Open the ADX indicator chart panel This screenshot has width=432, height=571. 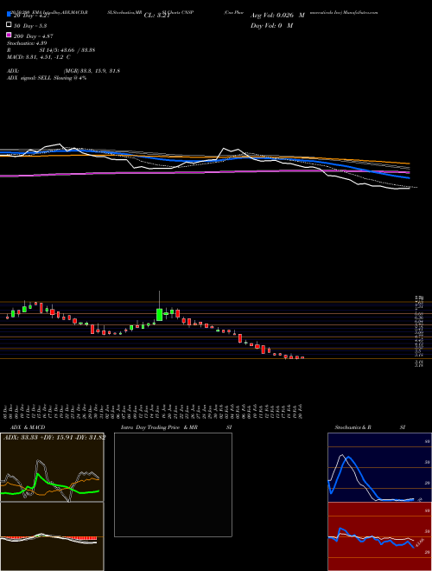[52, 467]
